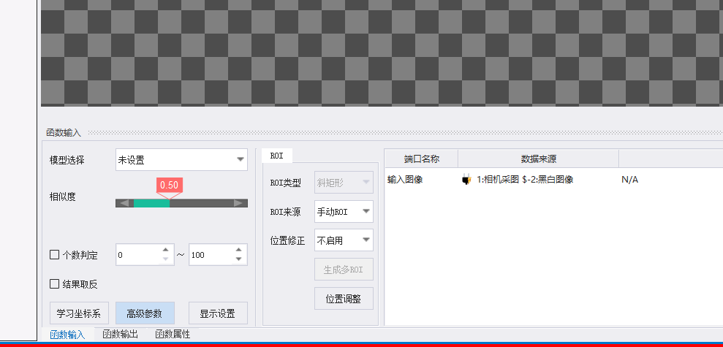Click the 显示设置 button
Screen dimensions: 723x347
[x=218, y=313]
